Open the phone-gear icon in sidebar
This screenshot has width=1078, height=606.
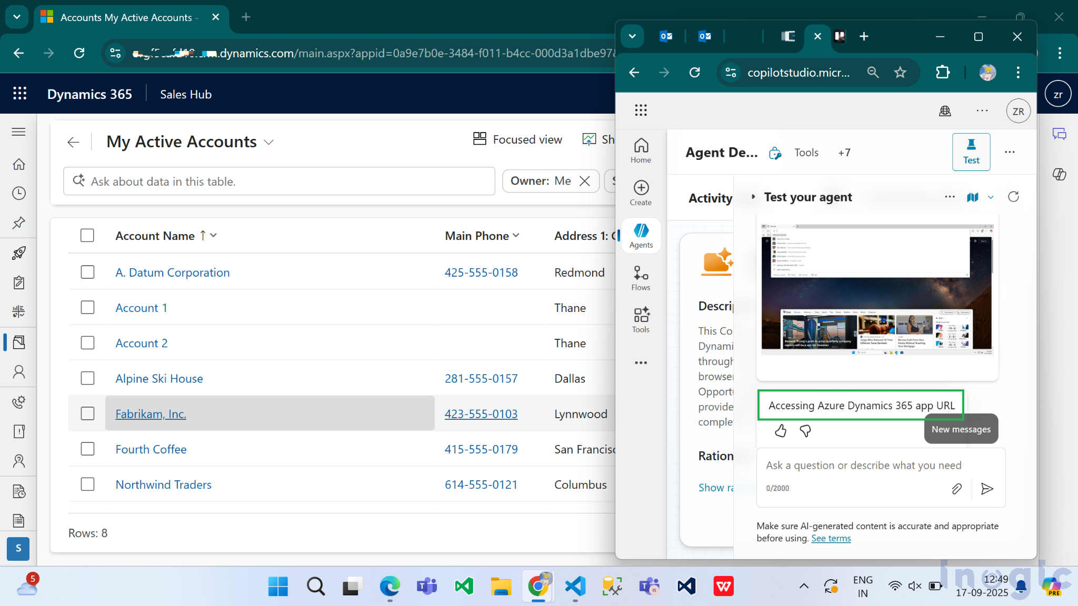pyautogui.click(x=18, y=402)
